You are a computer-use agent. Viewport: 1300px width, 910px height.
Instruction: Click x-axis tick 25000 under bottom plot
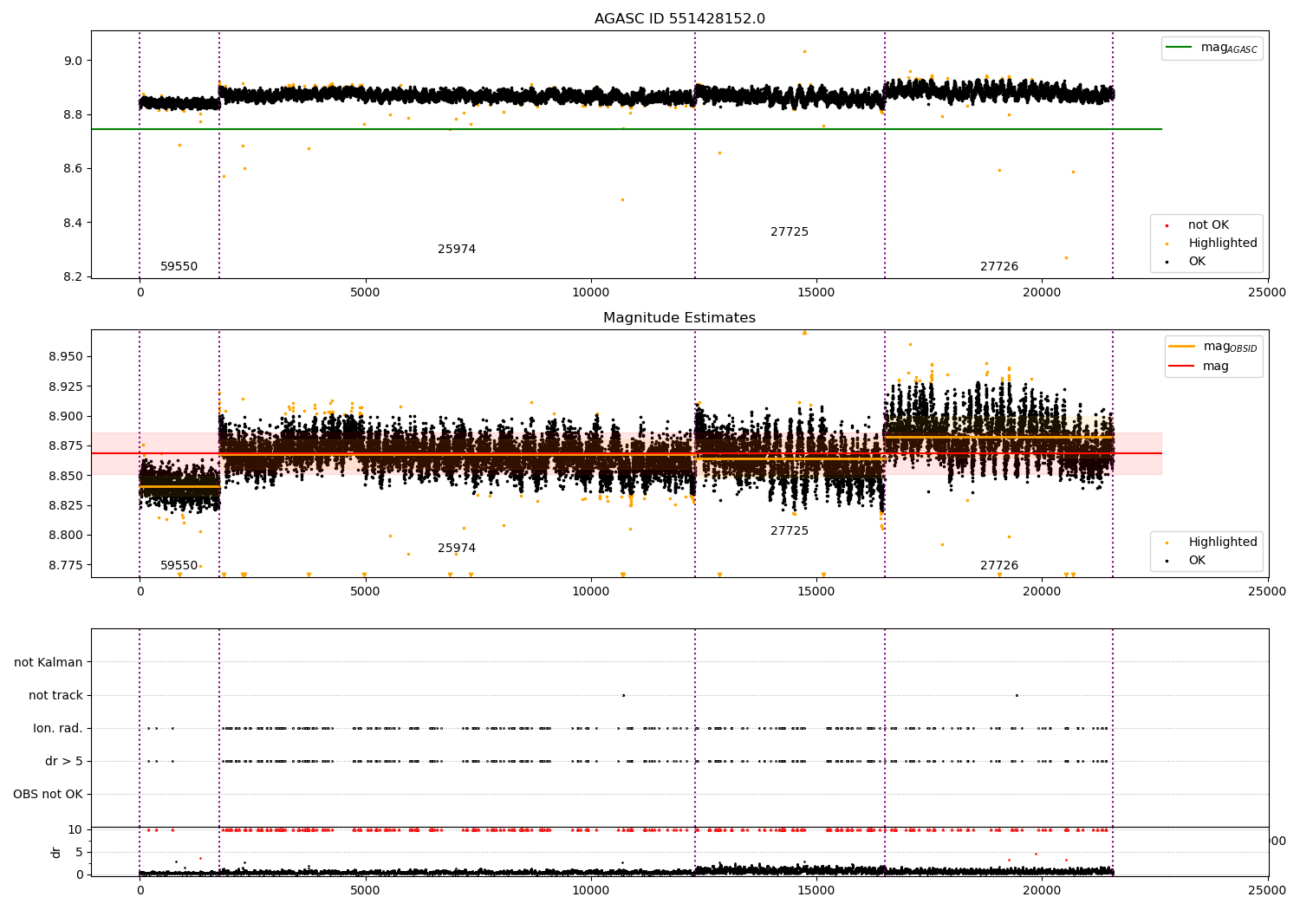point(1267,889)
